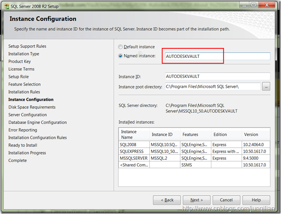The image size is (281, 214).
Task: Select the Complete step
Action: [18, 160]
